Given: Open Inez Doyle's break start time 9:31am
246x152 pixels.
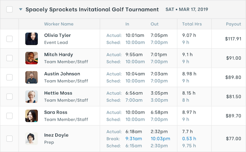Looking at the screenshot, I should coord(134,139).
